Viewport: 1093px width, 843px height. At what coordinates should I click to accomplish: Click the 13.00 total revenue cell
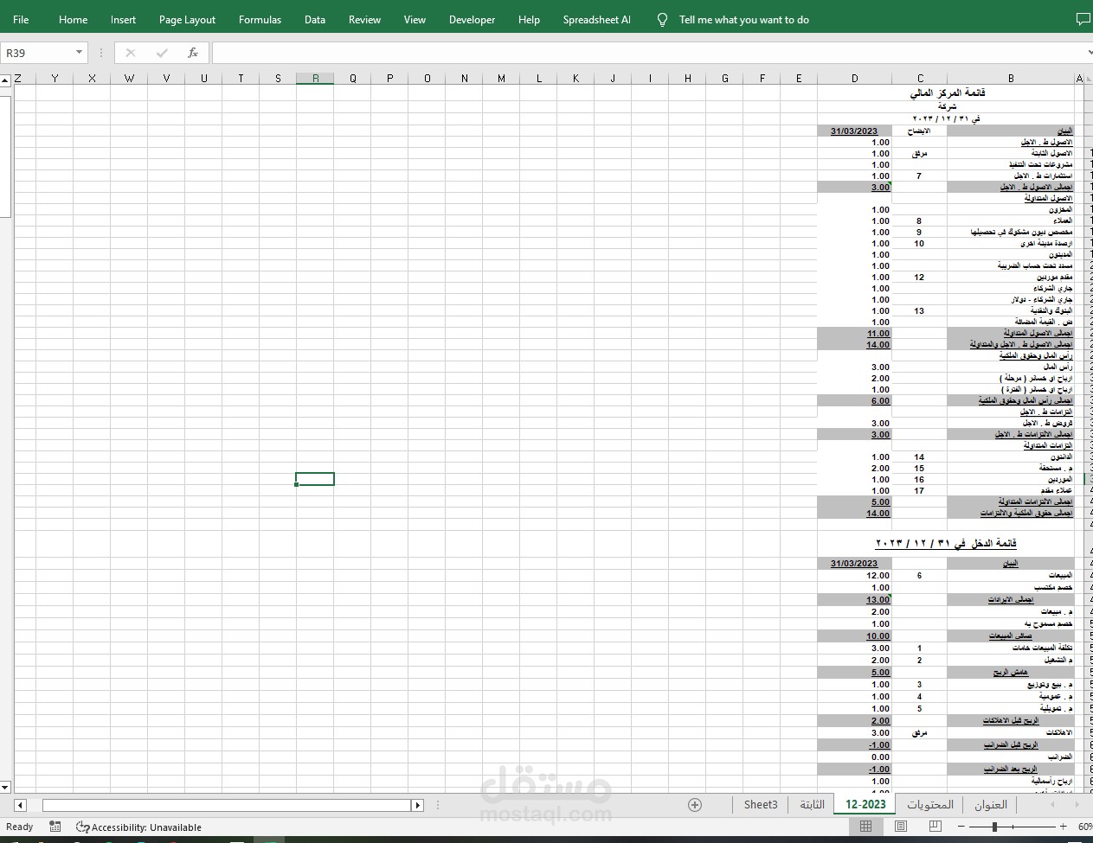[x=854, y=599]
